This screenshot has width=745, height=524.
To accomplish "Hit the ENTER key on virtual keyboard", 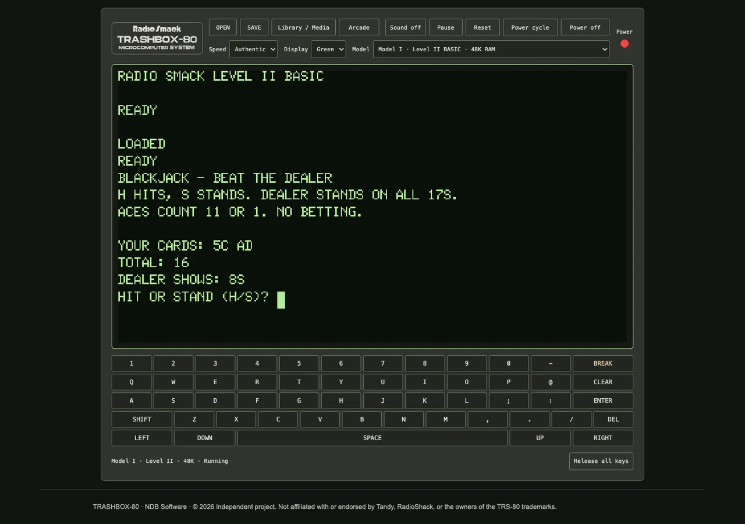I will (x=603, y=401).
